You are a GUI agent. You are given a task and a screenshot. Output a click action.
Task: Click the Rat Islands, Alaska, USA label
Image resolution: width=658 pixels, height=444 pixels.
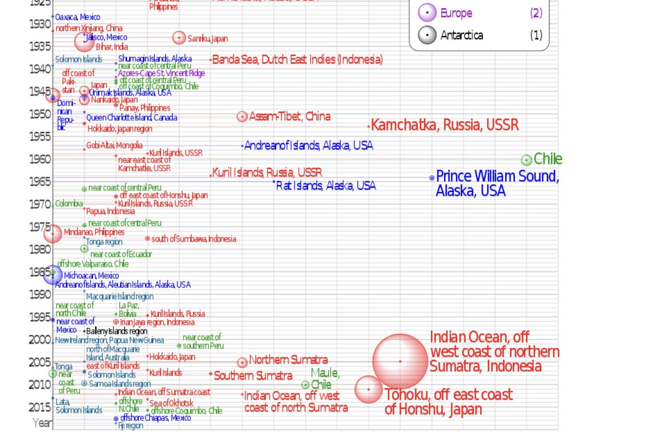[x=326, y=186]
